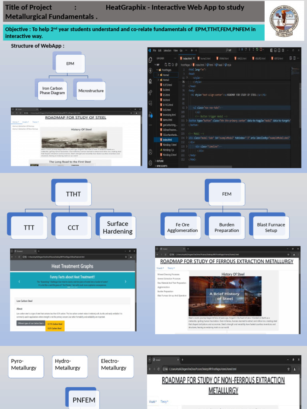
Task: Open Run and Debug icon with blue badge
Action: tap(150, 114)
